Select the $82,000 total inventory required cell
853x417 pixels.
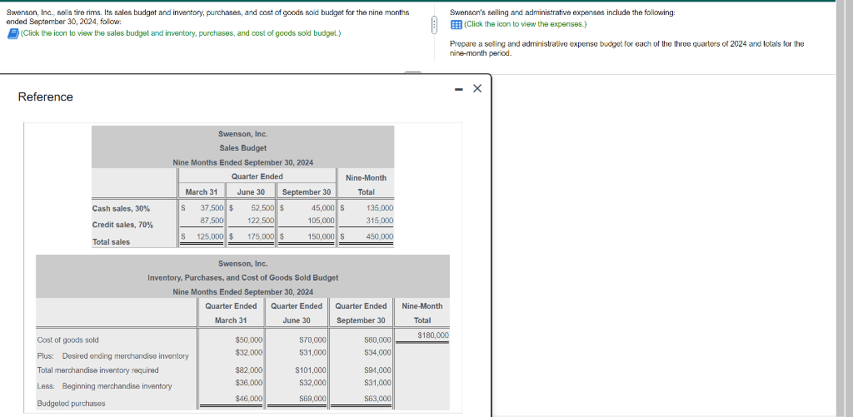249,370
